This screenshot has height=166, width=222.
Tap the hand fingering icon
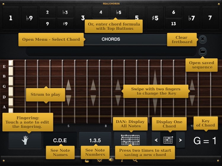tap(25, 140)
